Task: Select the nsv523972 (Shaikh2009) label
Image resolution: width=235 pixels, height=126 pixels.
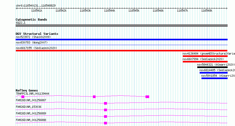Action: click(33, 37)
